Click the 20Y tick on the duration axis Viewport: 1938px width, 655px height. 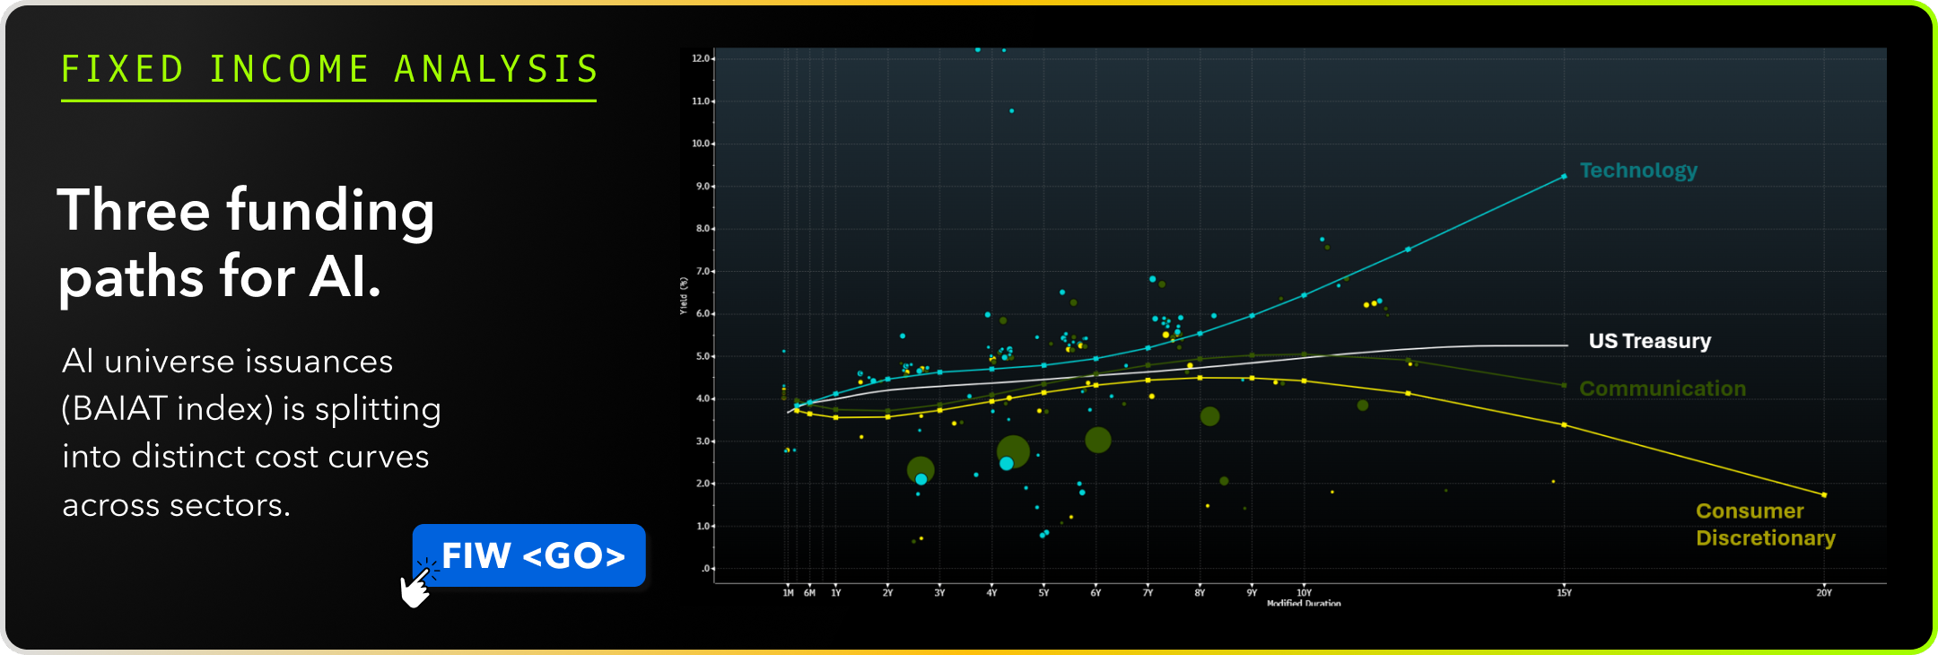pos(1824,593)
